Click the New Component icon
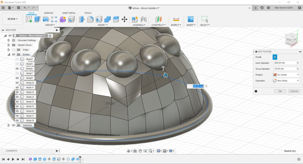The height and width of the screenshot is (164, 303). coord(135,19)
